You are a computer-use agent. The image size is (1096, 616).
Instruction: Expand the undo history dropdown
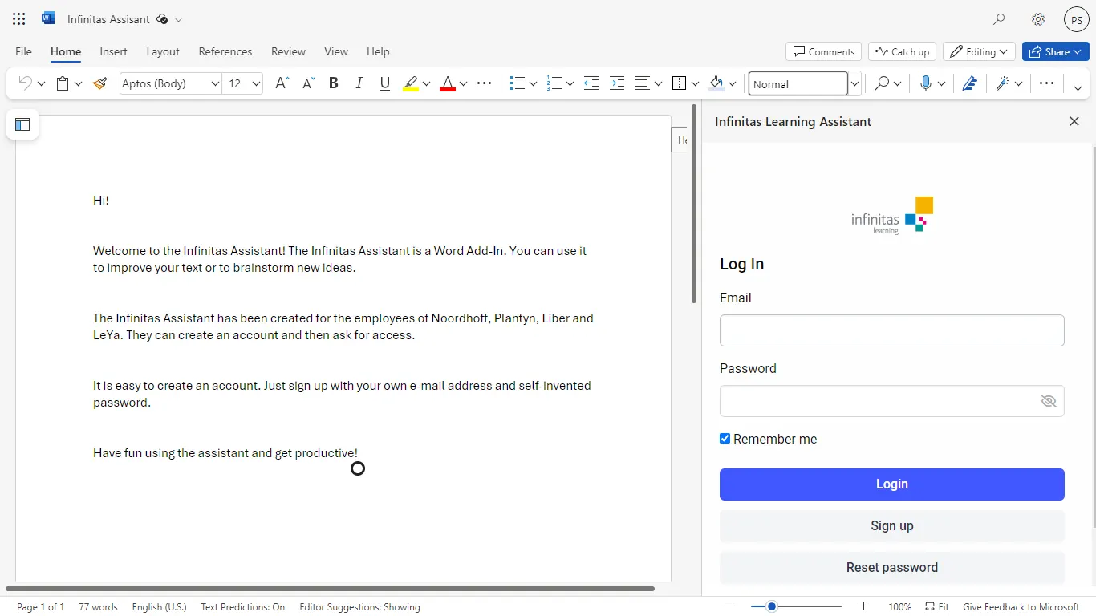click(41, 83)
